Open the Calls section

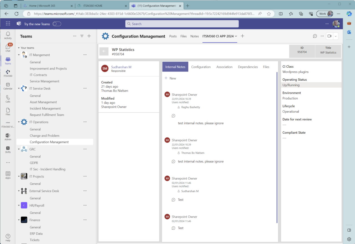8,98
